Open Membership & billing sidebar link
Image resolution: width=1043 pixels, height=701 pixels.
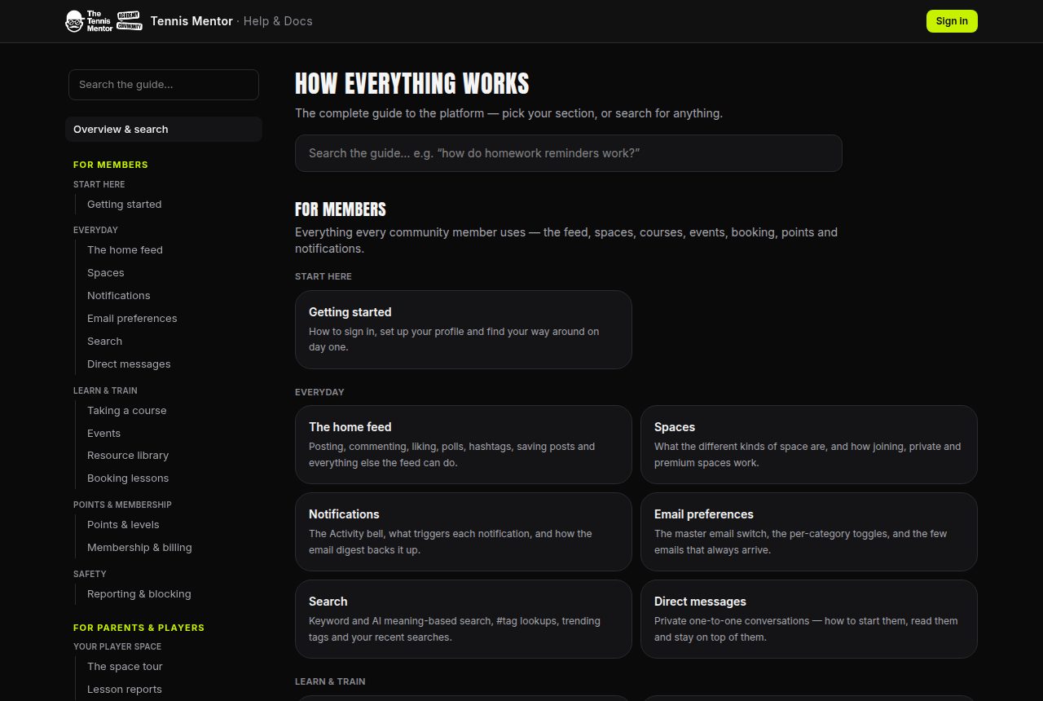click(139, 548)
